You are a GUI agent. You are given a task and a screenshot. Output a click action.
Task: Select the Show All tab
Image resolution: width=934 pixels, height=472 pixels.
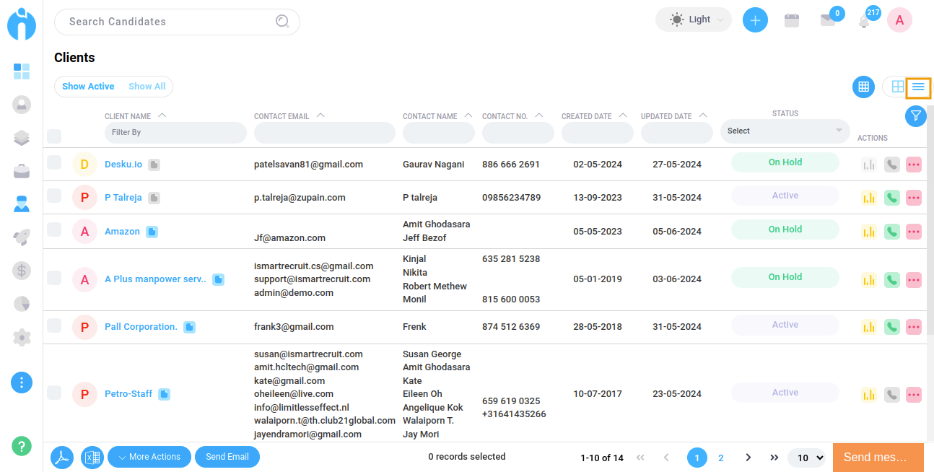click(x=147, y=87)
